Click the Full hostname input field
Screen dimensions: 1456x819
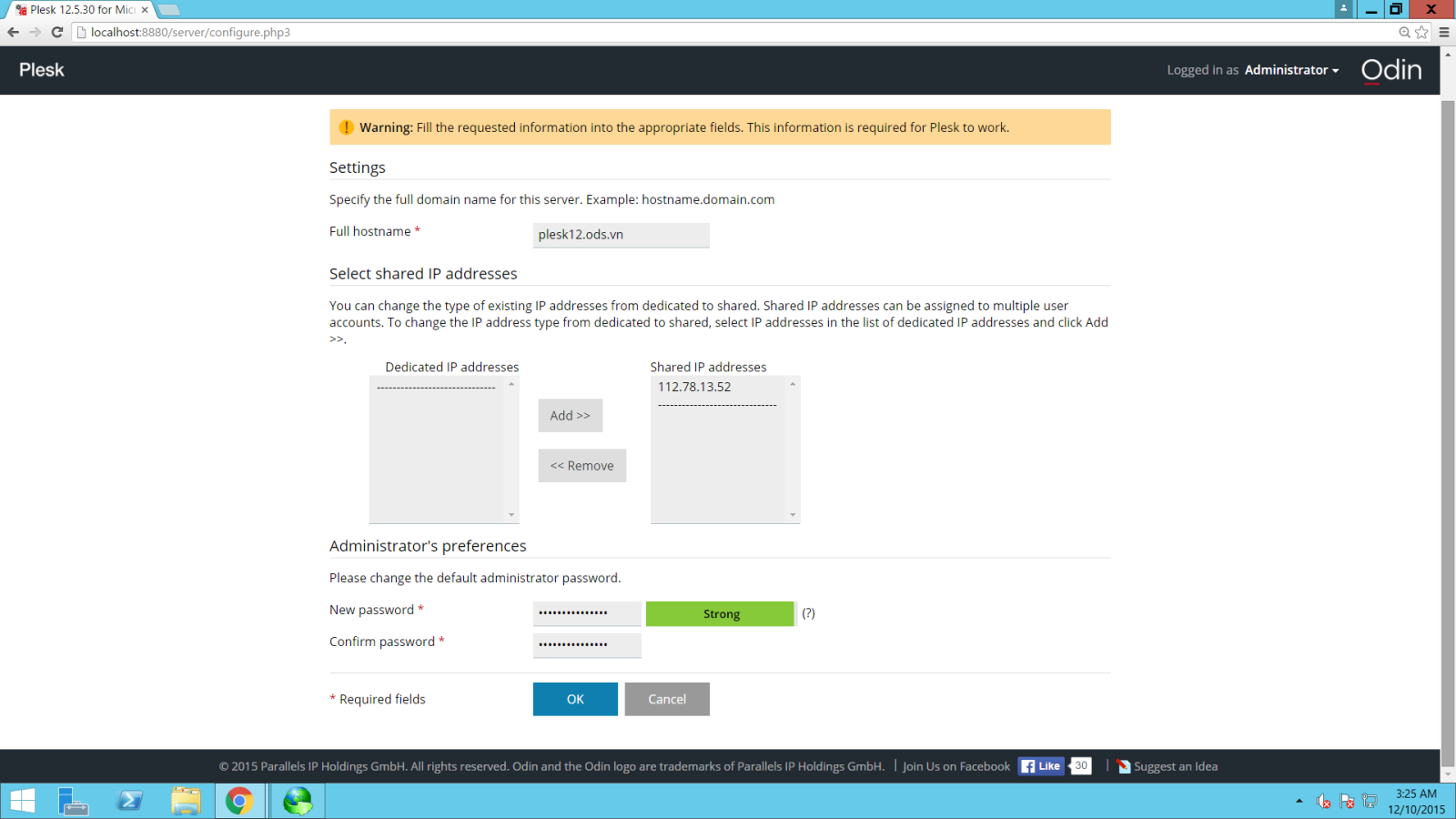click(621, 235)
